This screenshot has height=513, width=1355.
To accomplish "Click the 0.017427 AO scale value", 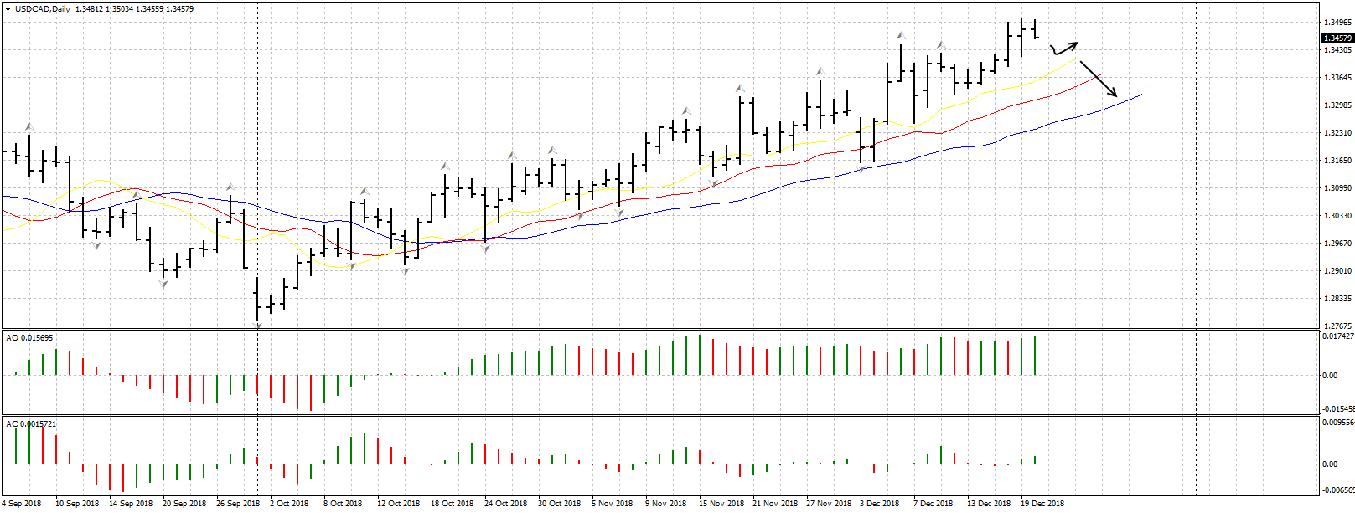I will (x=1337, y=336).
